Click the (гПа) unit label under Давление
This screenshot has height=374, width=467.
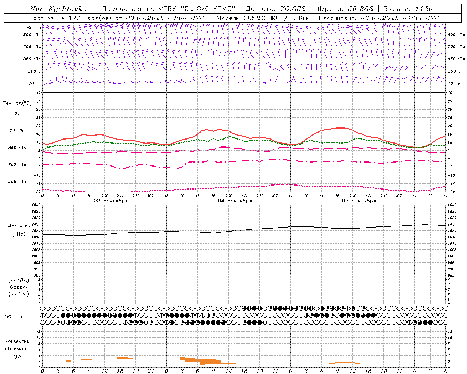tap(19, 234)
